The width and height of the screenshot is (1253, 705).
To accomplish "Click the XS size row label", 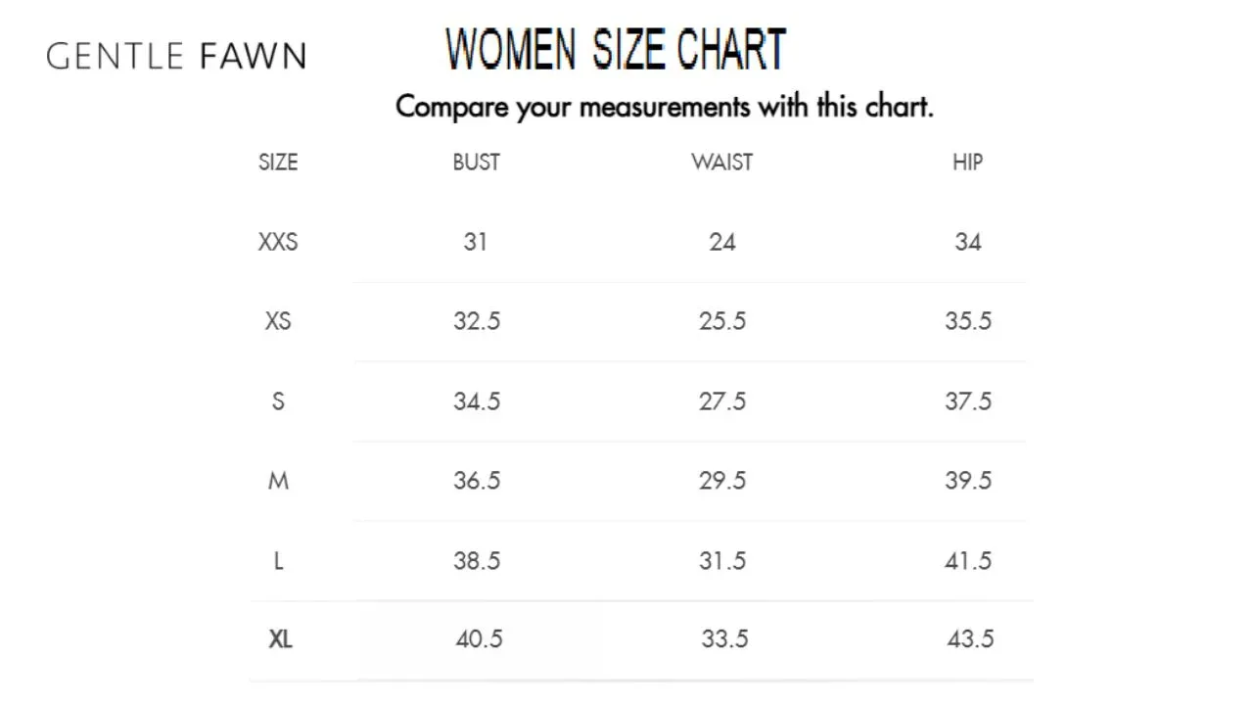I will (278, 321).
